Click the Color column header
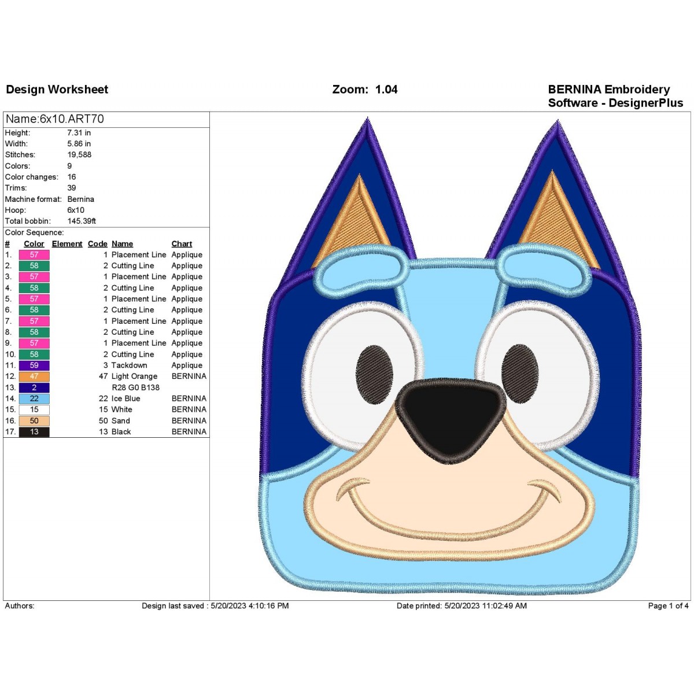Viewport: 694px width, 694px height. click(34, 244)
